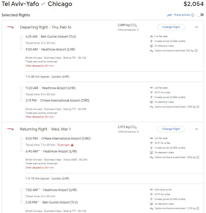Viewport: 206px width, 213px height.
Task: Click info icon beside 1,863 kg emissions
Action: pyautogui.click(x=198, y=157)
